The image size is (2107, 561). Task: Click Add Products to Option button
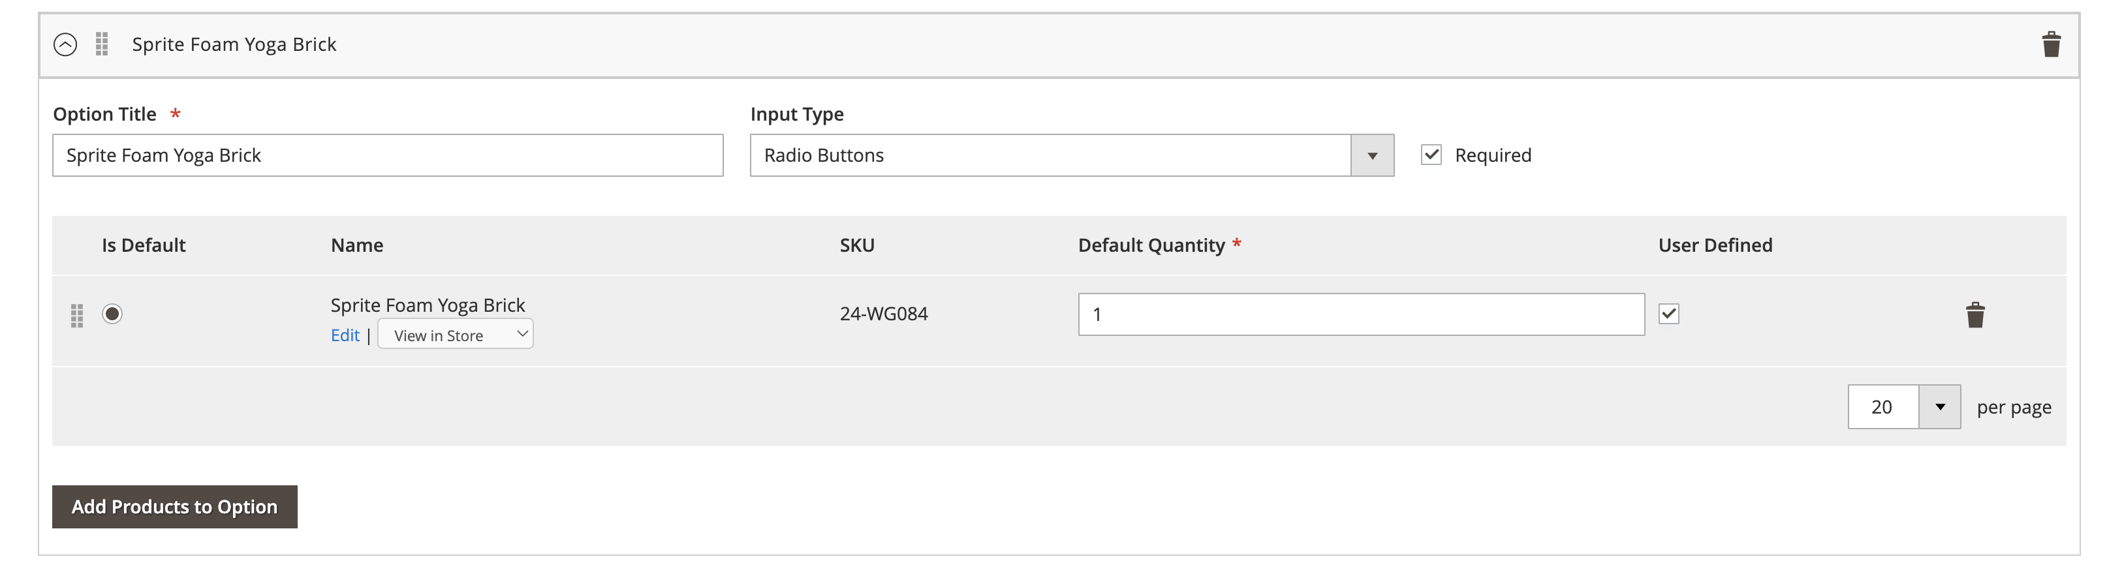click(x=174, y=507)
